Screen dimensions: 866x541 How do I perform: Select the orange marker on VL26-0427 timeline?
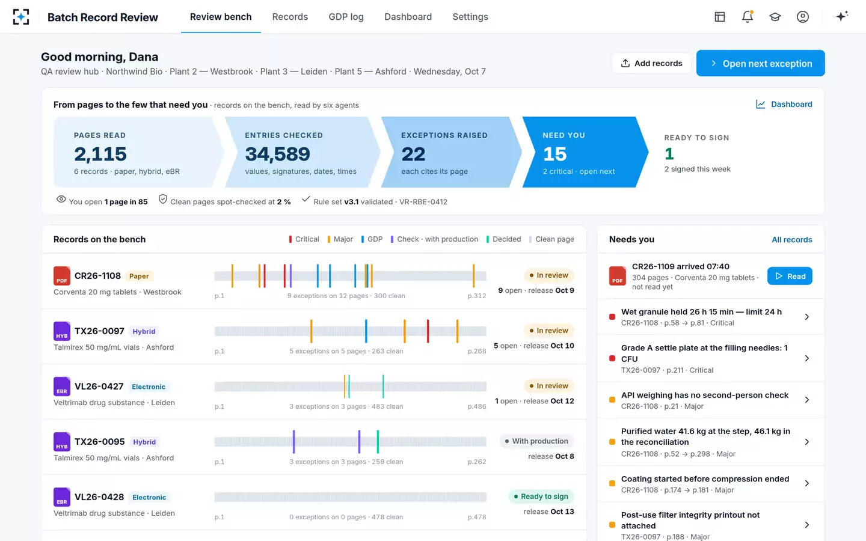tap(345, 387)
